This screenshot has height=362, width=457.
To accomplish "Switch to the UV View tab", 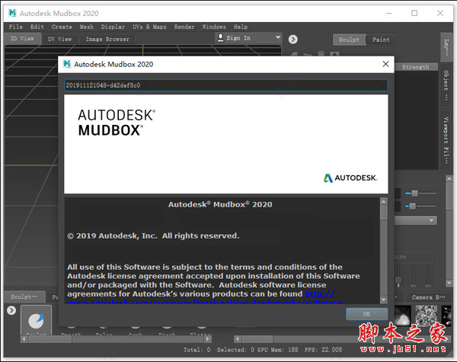I will click(59, 39).
